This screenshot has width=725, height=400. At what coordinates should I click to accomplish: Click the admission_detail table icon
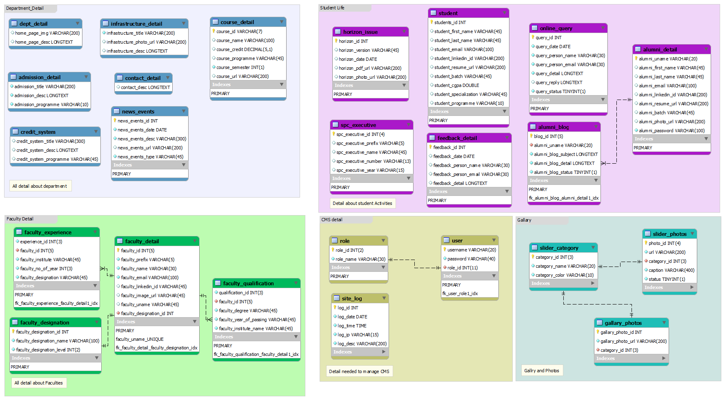[13, 77]
